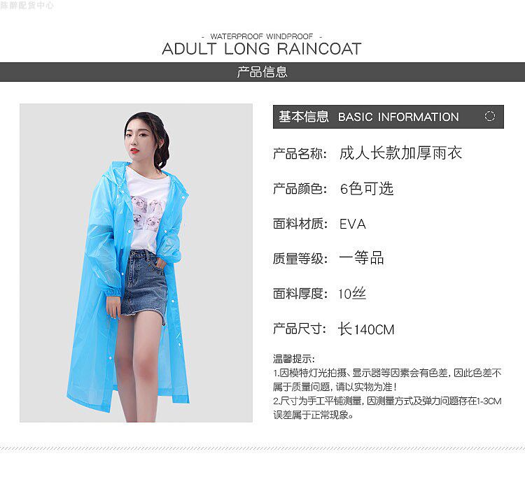Click the first tip about color difference
Image resolution: width=525 pixels, height=477 pixels.
tap(387, 380)
